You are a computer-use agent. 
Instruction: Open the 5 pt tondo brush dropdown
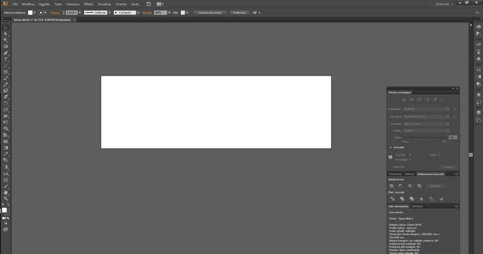[138, 13]
